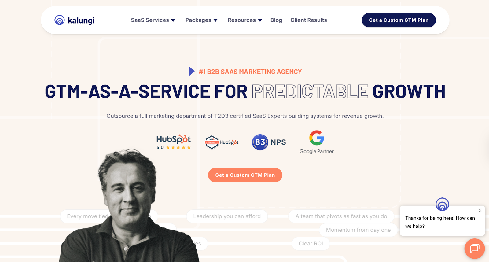Click the orange Get a Custom GTM Plan button
Image resolution: width=489 pixels, height=262 pixels.
[x=245, y=175]
